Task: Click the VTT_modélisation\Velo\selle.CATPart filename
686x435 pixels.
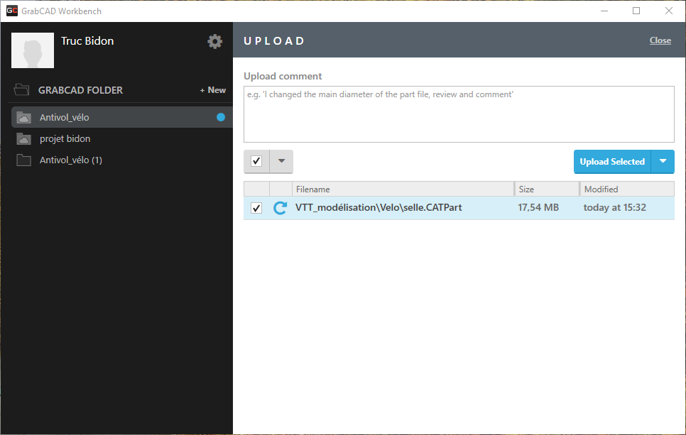Action: (x=379, y=208)
